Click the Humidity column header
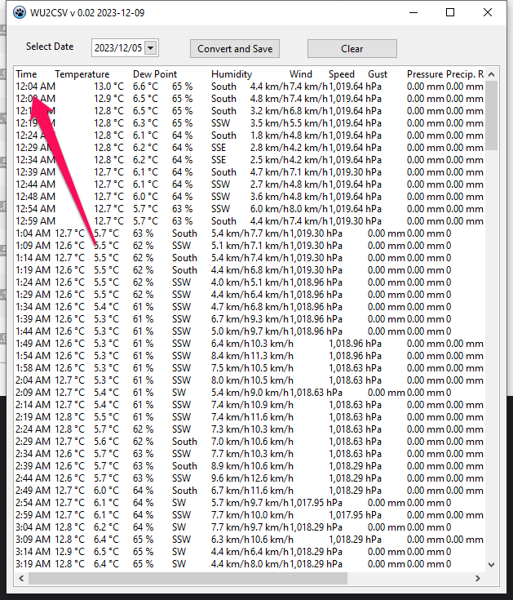513x600 pixels. click(x=231, y=74)
